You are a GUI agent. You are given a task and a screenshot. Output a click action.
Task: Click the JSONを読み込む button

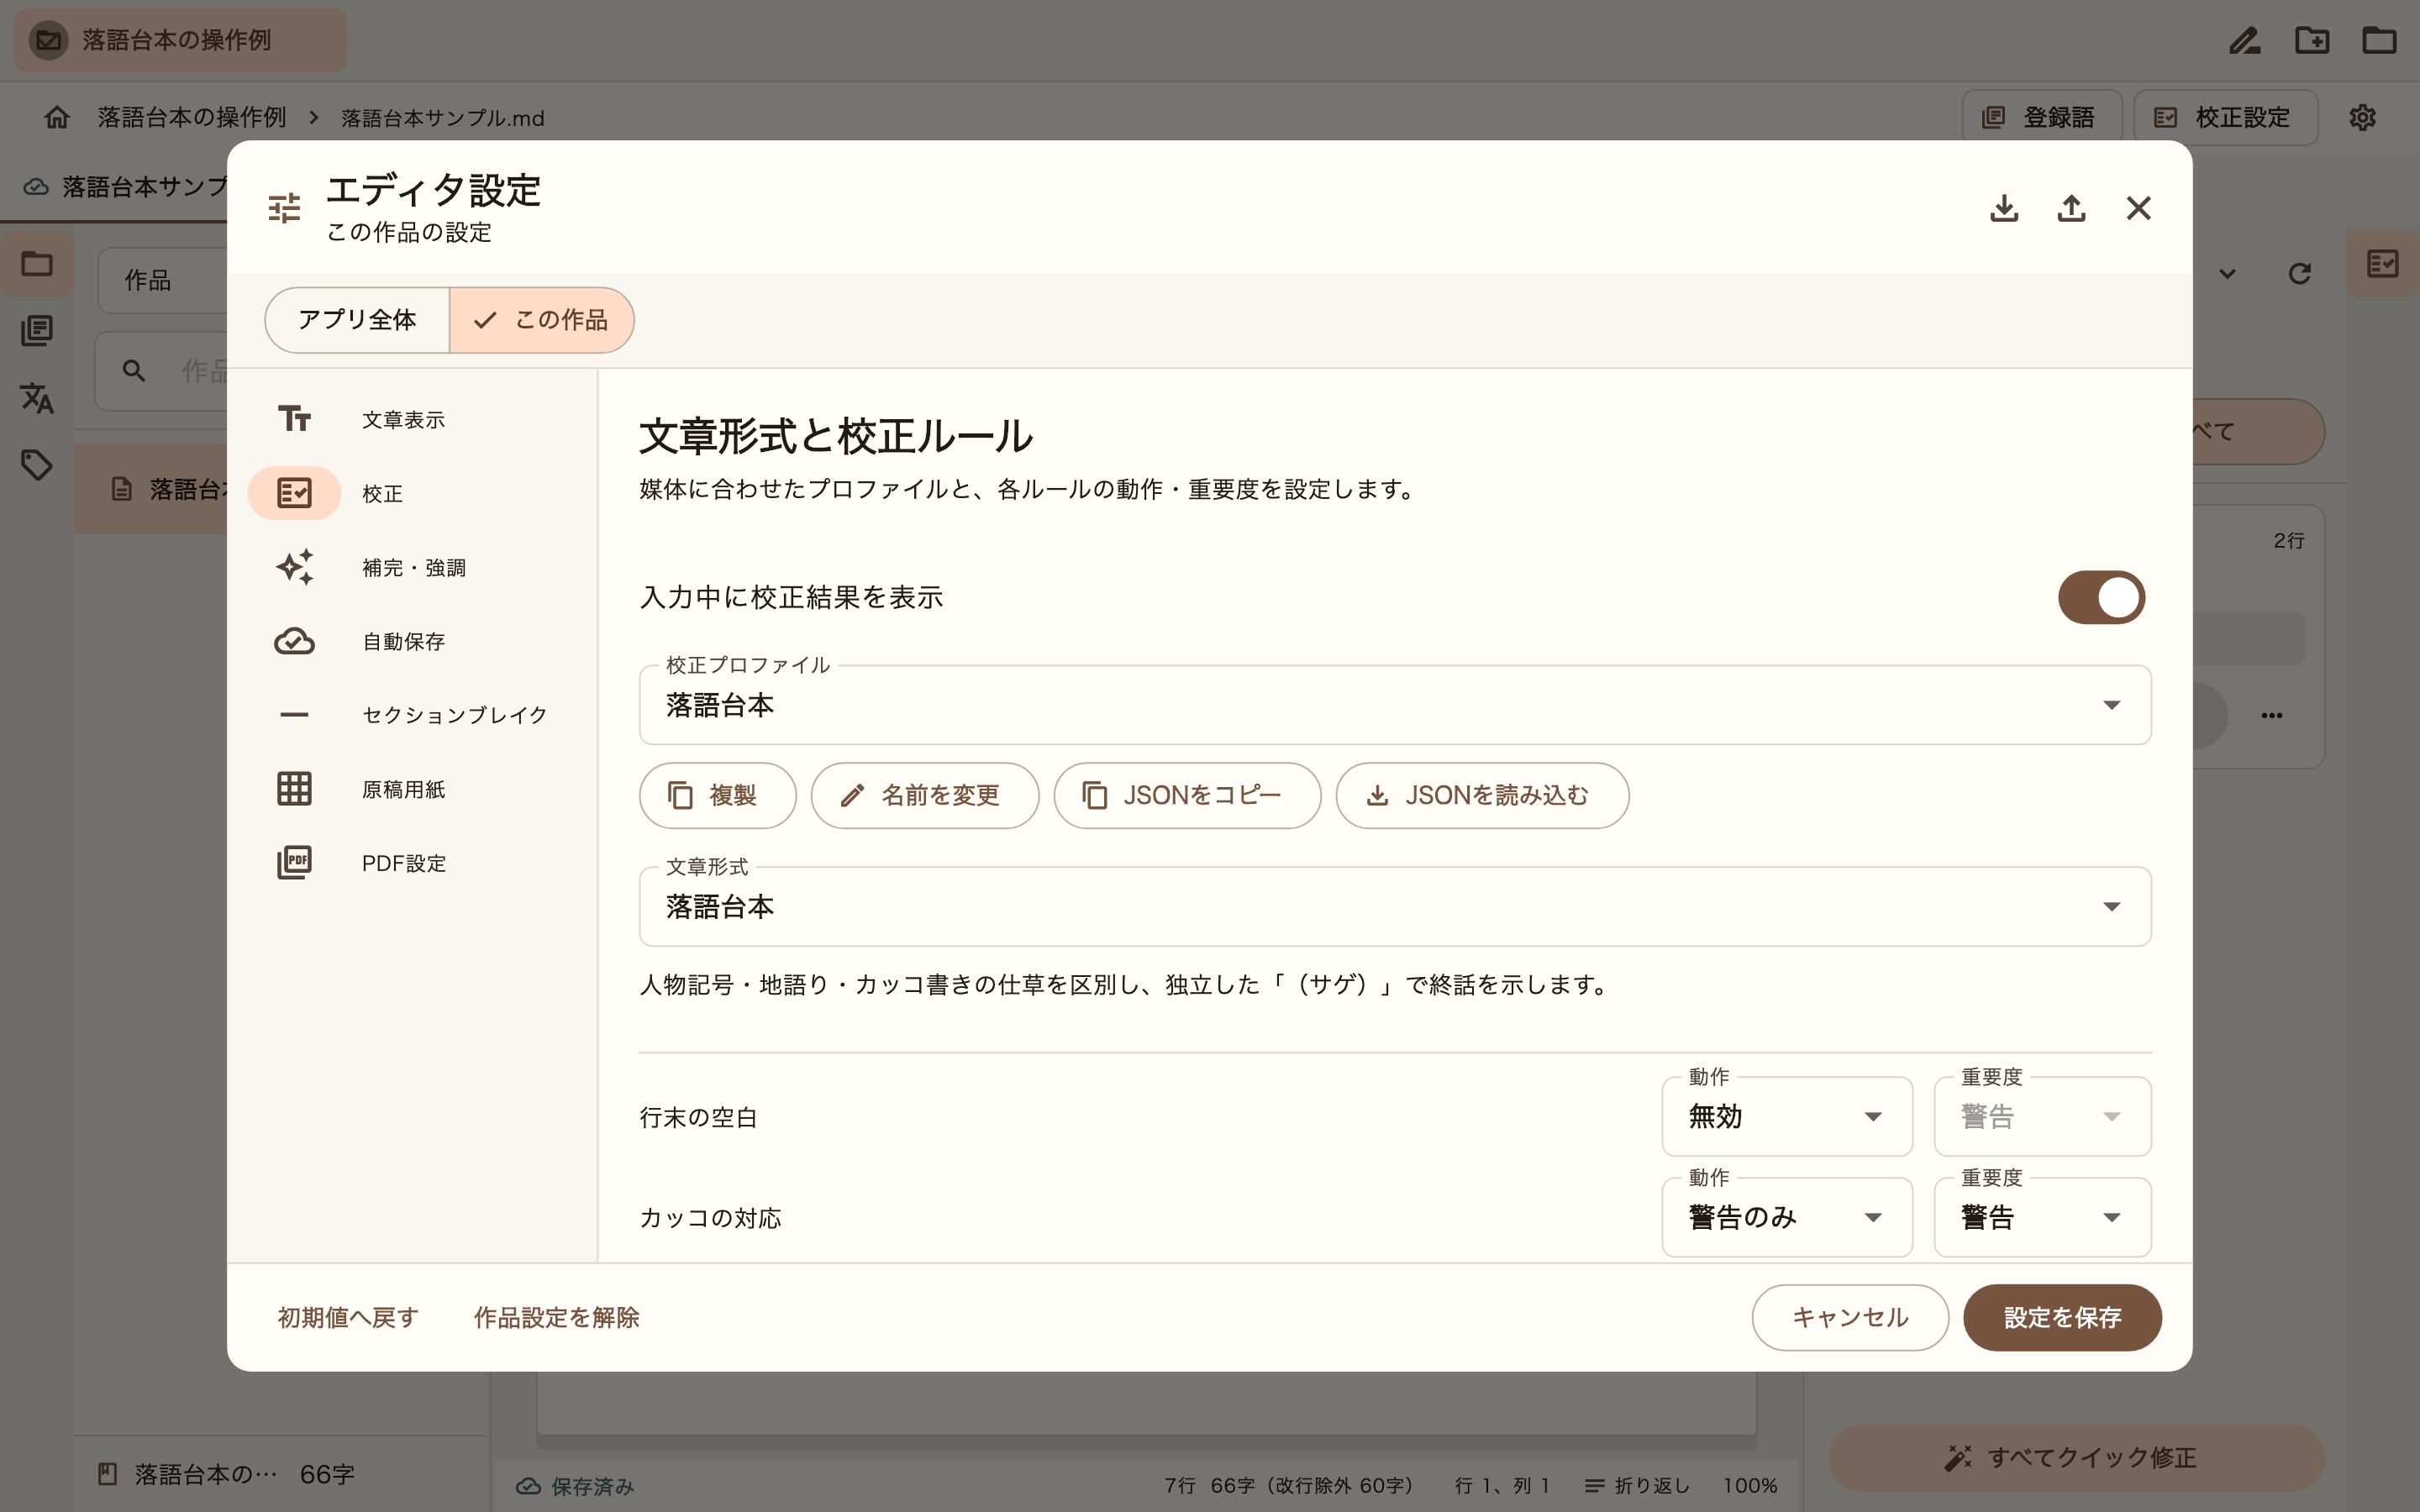1482,795
